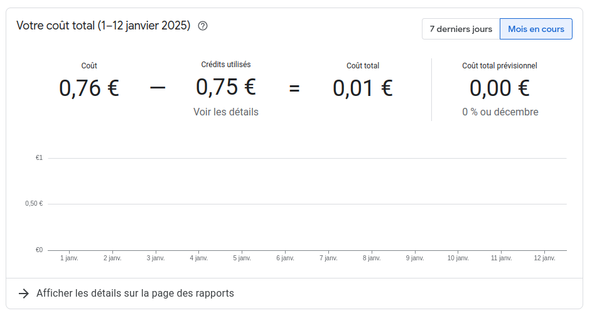The height and width of the screenshot is (318, 592).
Task: Open the help icon beside total cost title
Action: [203, 26]
